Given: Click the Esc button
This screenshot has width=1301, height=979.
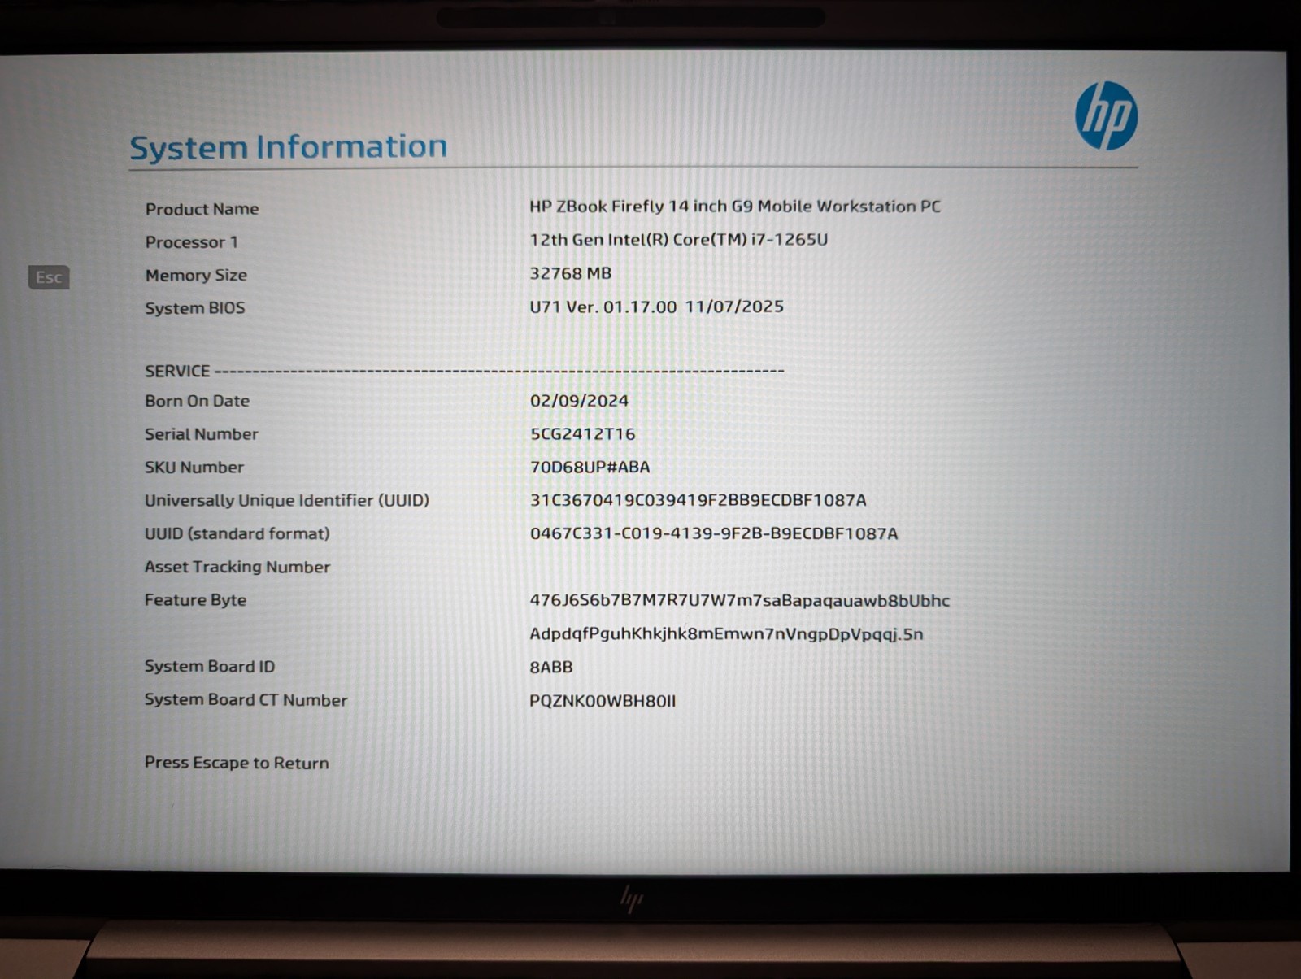Looking at the screenshot, I should 49,277.
